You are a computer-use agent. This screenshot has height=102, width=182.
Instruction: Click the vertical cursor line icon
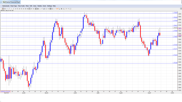(40, 9)
